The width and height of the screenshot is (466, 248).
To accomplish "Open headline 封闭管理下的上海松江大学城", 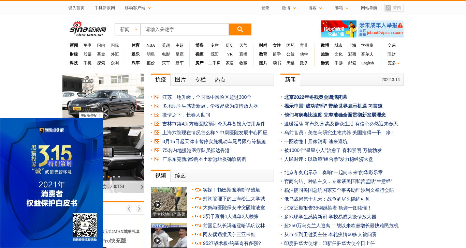I will [x=234, y=199].
